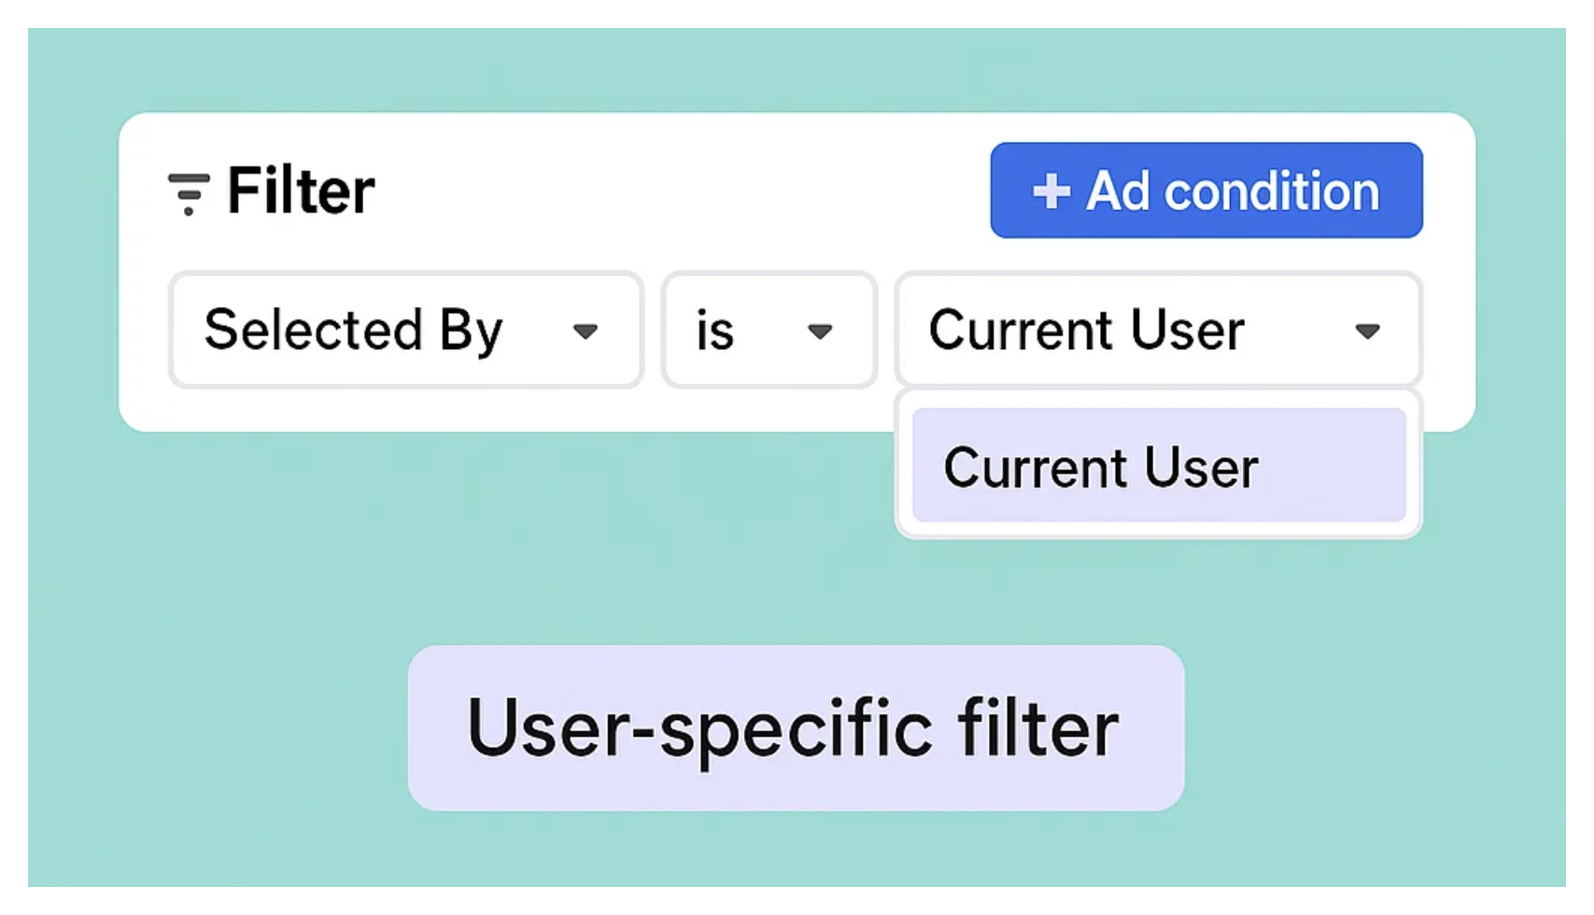Click the "is" operator text
1594x915 pixels.
(714, 331)
